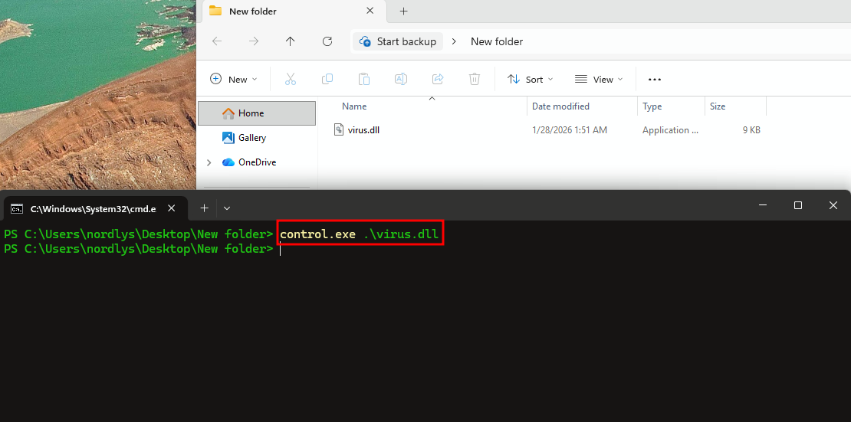Click the virus.dll file icon
The image size is (851, 422).
pos(339,129)
